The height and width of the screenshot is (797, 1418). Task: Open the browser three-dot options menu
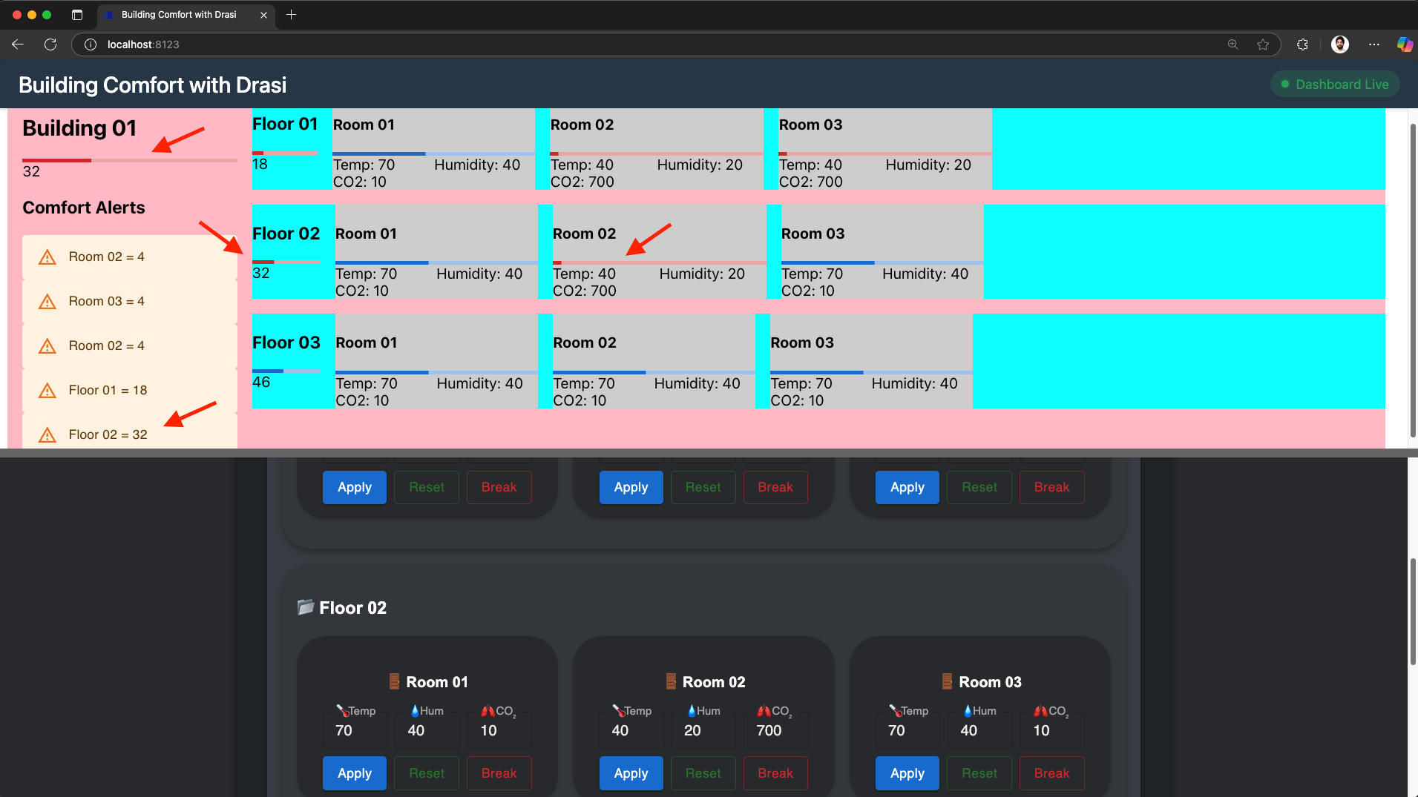1373,44
